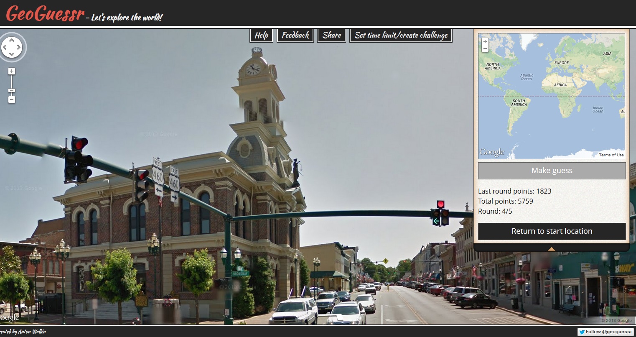Click the Street View zoom slider handle
Screen dimensions: 636x337
point(12,90)
